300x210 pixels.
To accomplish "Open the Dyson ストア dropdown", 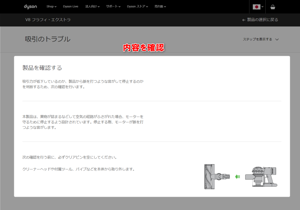I will click(x=137, y=6).
